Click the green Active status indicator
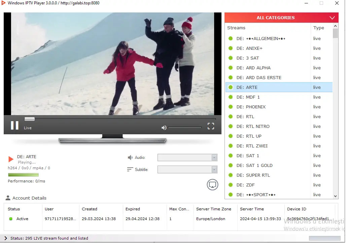Viewport: 346px width, 243px height. 10,219
